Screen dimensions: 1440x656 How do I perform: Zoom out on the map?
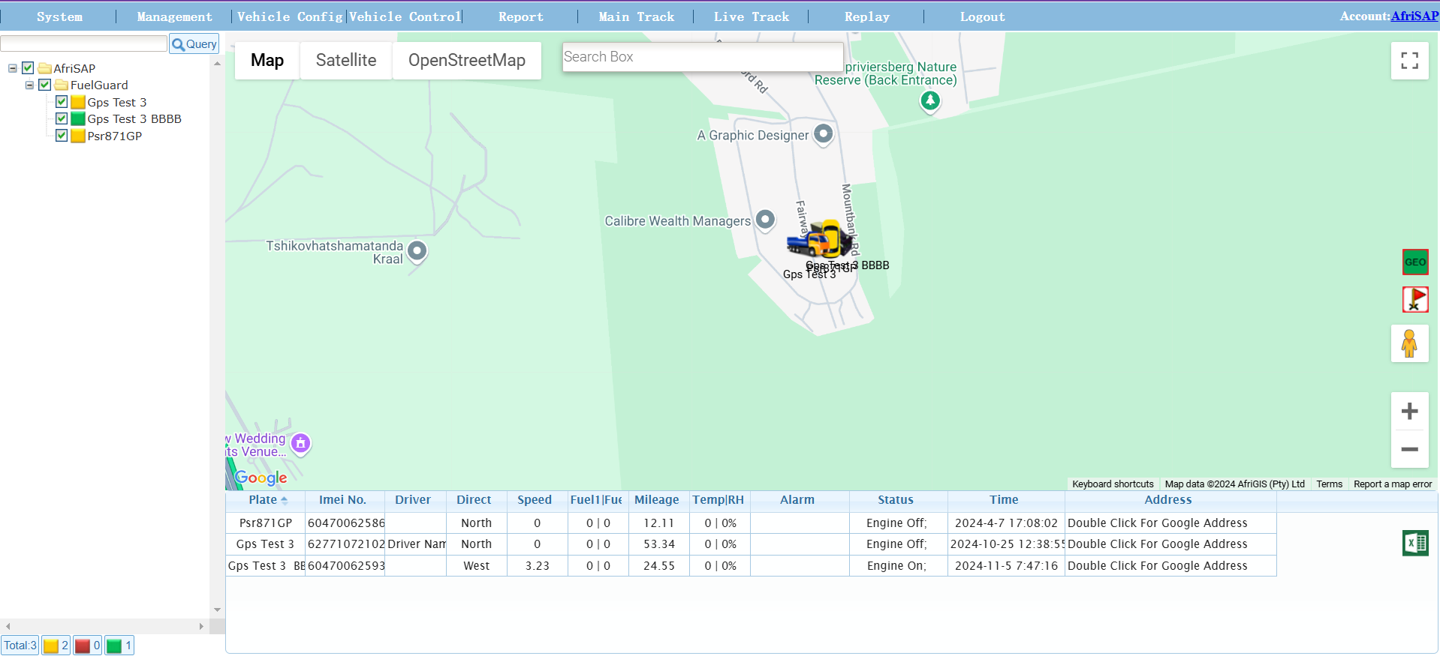pos(1409,449)
